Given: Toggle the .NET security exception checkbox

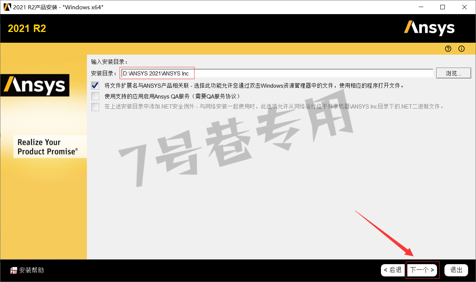Looking at the screenshot, I should (x=95, y=107).
